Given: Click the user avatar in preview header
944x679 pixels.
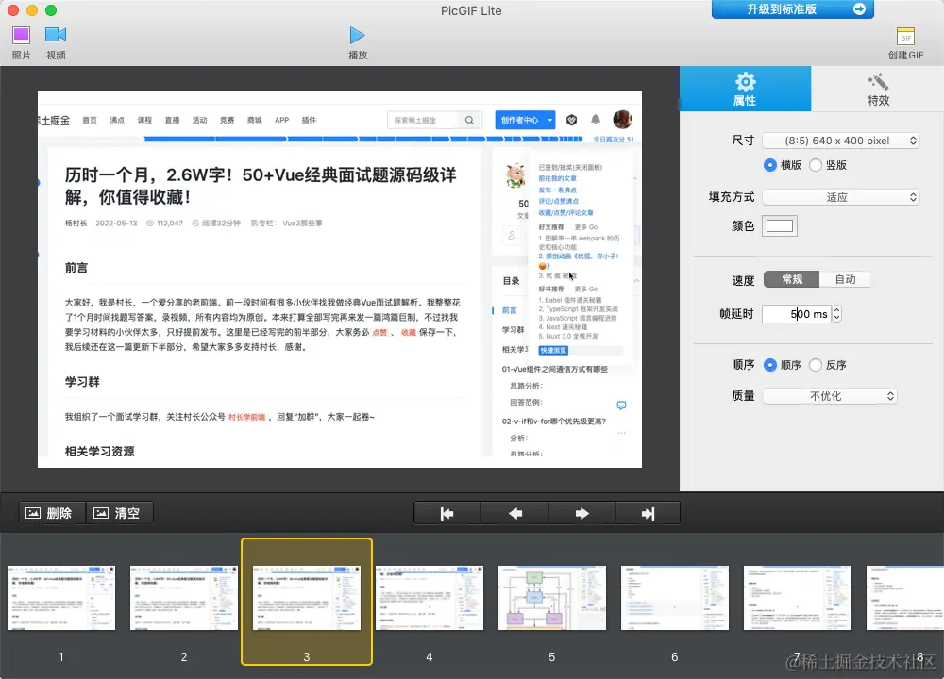Looking at the screenshot, I should click(622, 119).
